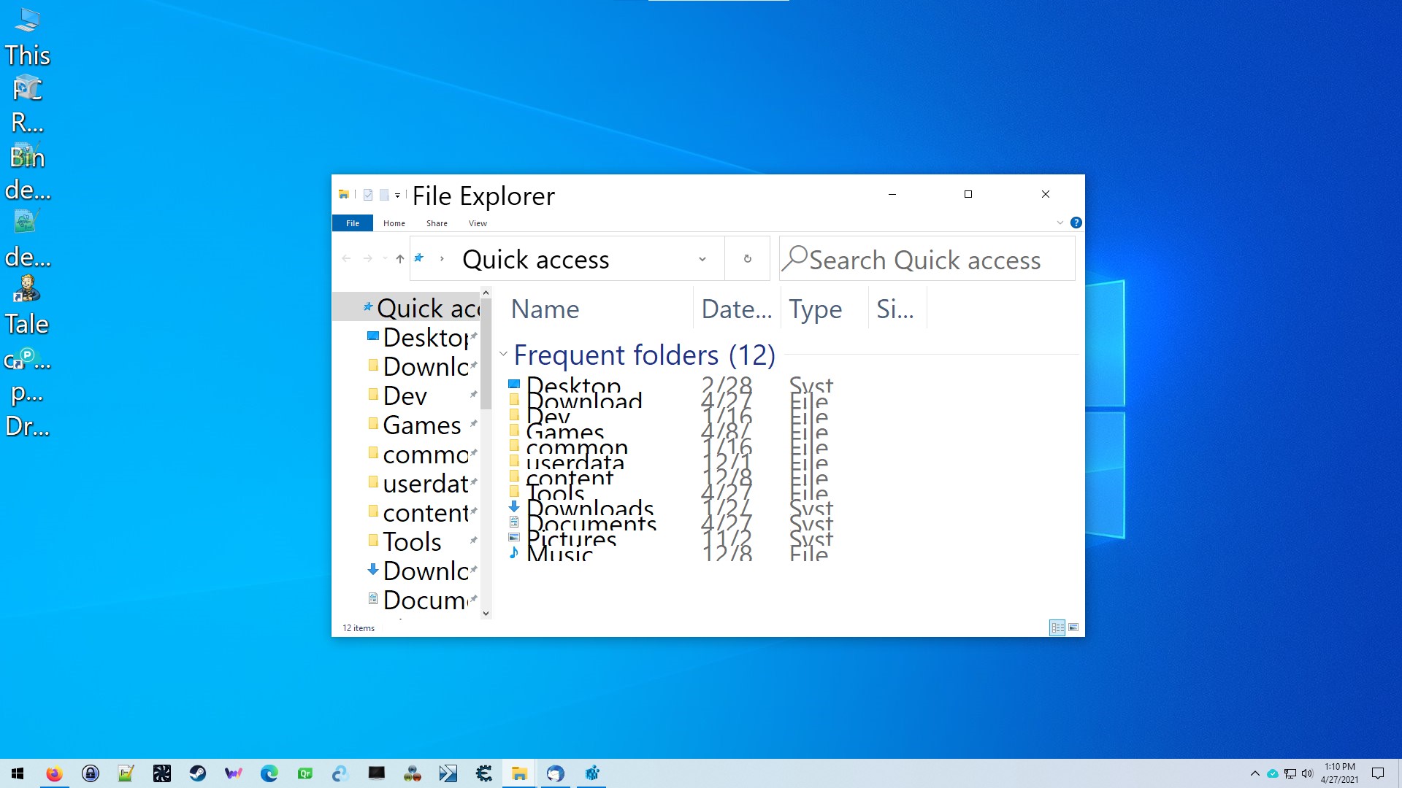Image resolution: width=1402 pixels, height=788 pixels.
Task: Open the green Qt app on the taskbar
Action: coord(305,773)
